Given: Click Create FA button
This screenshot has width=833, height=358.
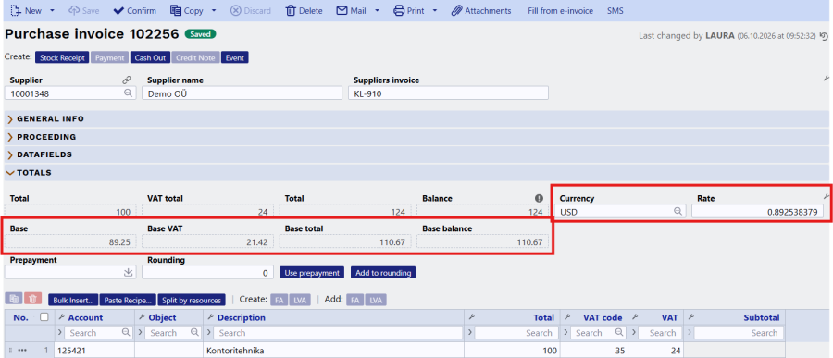Looking at the screenshot, I should [280, 300].
